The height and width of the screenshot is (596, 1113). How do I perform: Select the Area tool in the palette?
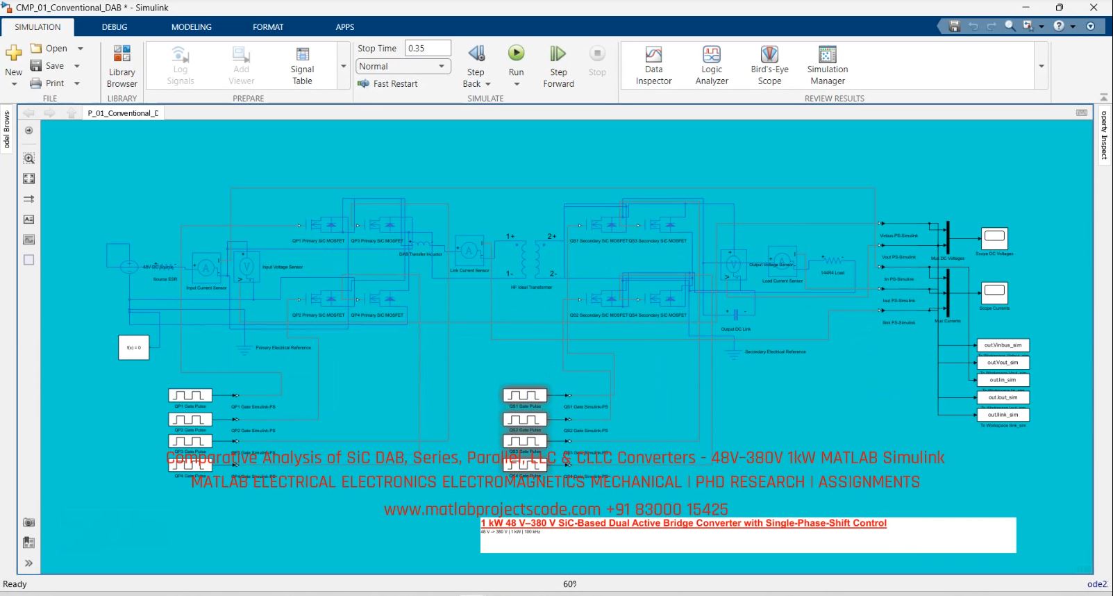(x=28, y=260)
